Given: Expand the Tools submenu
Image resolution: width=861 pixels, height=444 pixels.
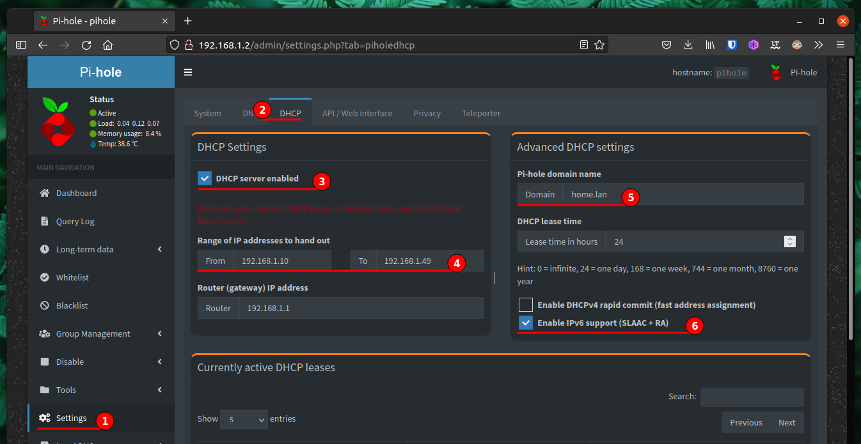Looking at the screenshot, I should coord(160,390).
